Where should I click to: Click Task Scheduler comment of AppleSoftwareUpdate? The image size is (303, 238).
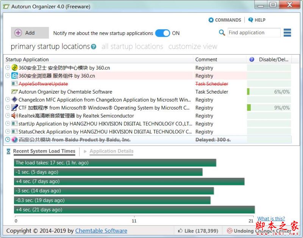pos(212,84)
